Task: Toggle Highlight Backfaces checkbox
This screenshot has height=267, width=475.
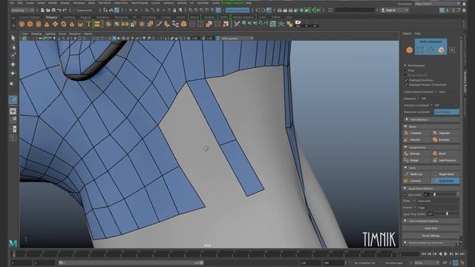Action: point(407,80)
